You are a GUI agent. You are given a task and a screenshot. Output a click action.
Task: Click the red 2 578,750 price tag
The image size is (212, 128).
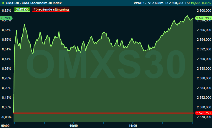pos(203,113)
